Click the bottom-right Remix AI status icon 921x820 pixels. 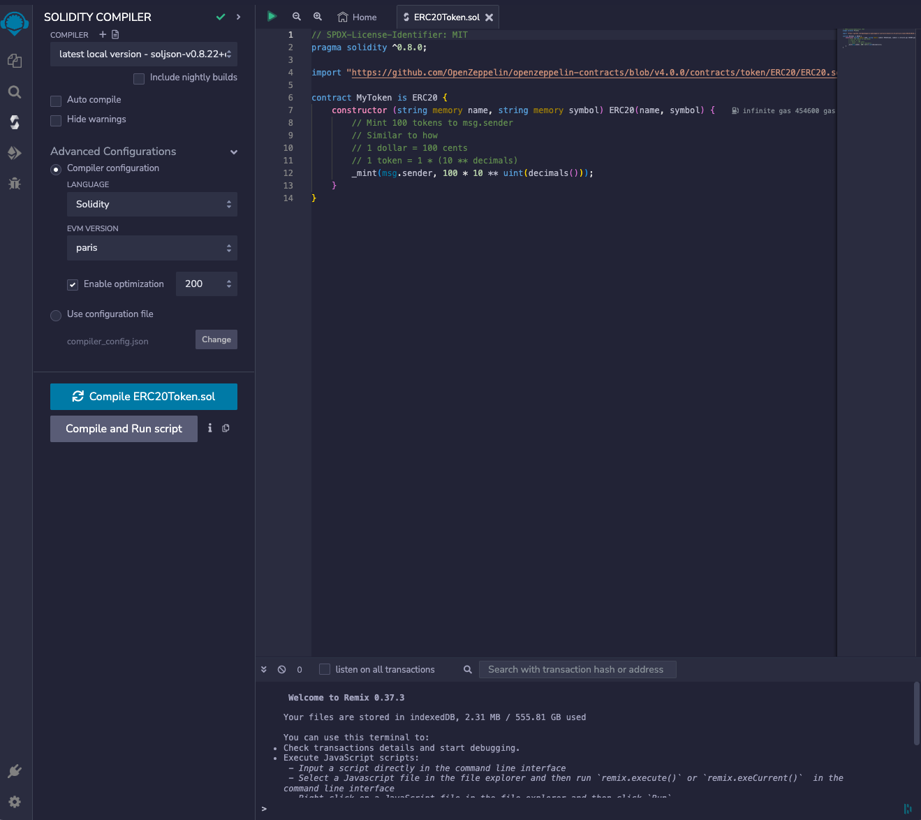click(908, 809)
